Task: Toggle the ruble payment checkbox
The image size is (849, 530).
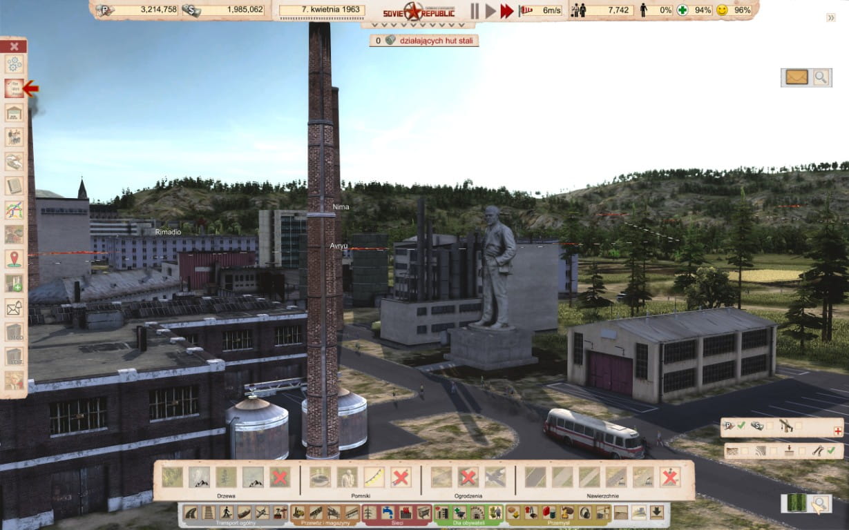Action: [741, 426]
